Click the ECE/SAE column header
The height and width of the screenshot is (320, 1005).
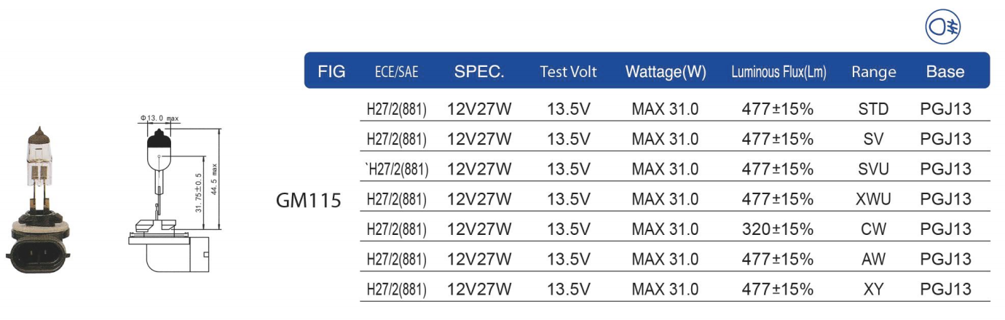click(396, 72)
